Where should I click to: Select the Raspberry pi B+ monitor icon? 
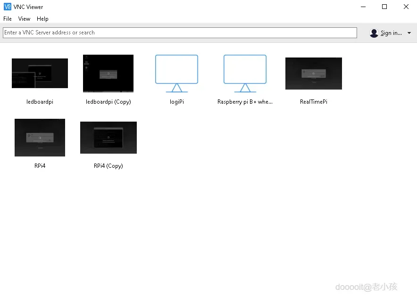click(x=245, y=74)
